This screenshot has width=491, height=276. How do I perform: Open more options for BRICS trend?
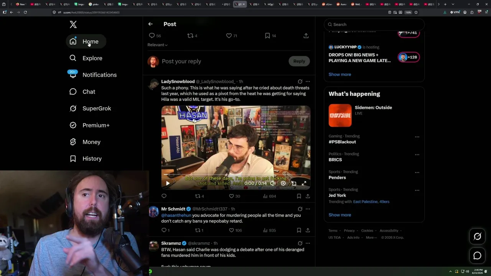(417, 155)
